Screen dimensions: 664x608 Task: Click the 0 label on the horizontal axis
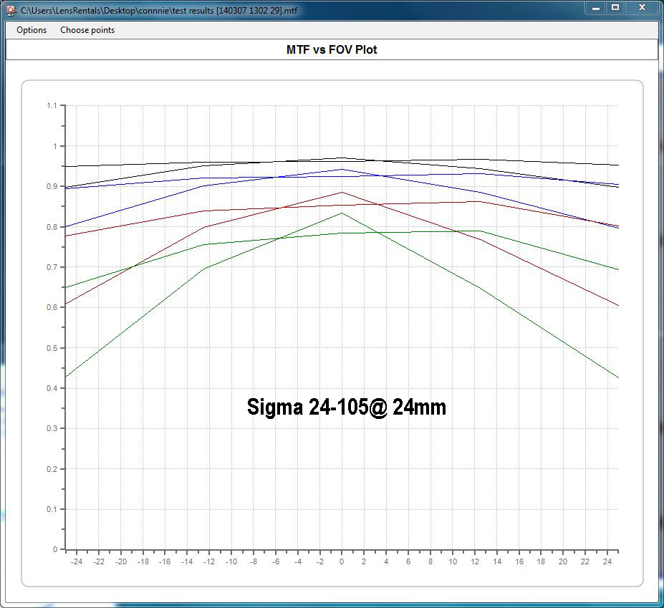342,562
